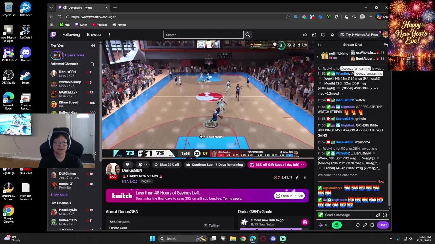Screen dimensions: 435x244
Task: Open the remote bookmark folder
Action: pyautogui.click(x=120, y=25)
